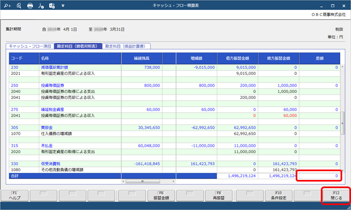Screen dimensions: 351x210
Task: Click the コード column header
Action: (24, 59)
